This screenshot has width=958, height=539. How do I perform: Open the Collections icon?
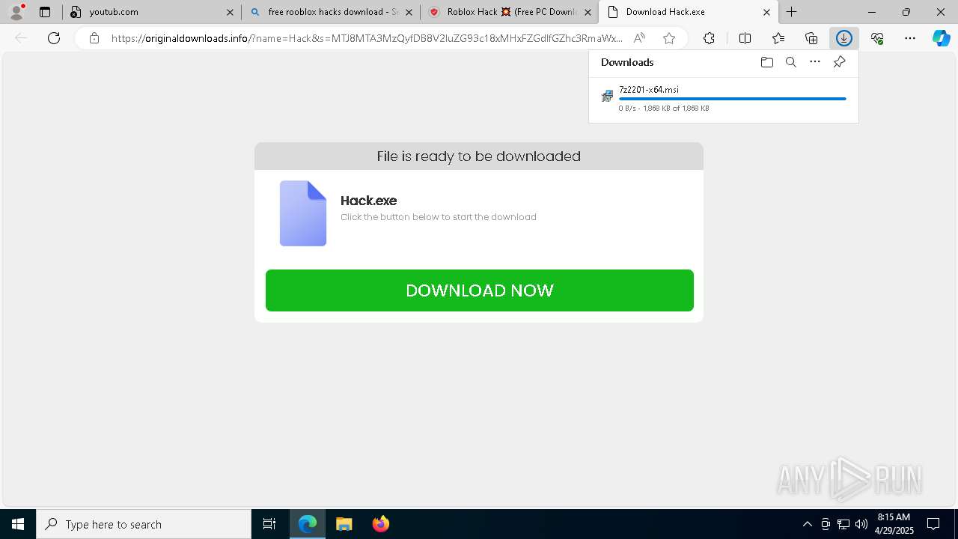(x=811, y=38)
